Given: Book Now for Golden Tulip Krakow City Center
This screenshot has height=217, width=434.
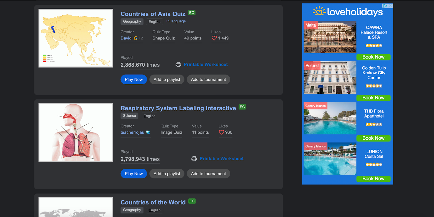Looking at the screenshot, I should coord(374,98).
